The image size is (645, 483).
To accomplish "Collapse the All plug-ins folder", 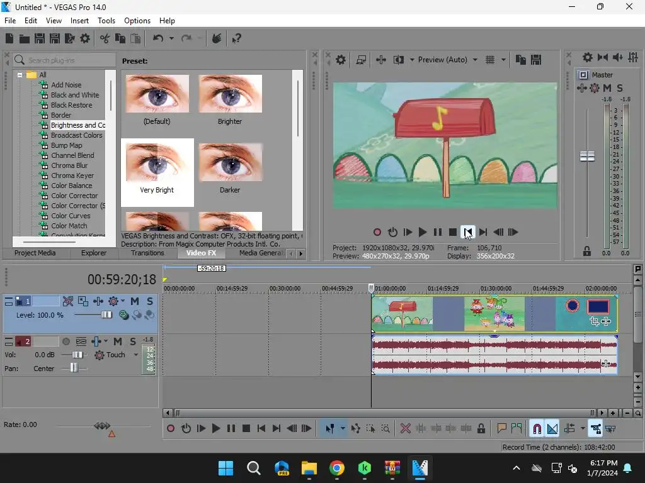I will click(20, 75).
